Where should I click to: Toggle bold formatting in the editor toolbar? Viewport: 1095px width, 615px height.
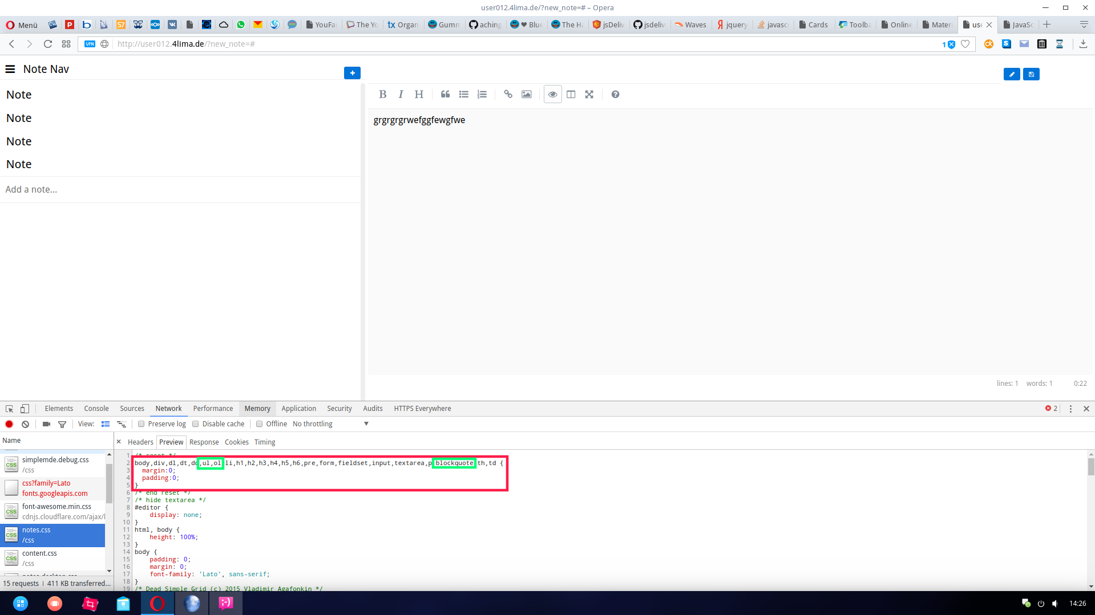(x=382, y=95)
